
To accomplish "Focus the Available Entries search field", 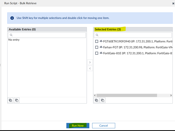I will (47, 35).
